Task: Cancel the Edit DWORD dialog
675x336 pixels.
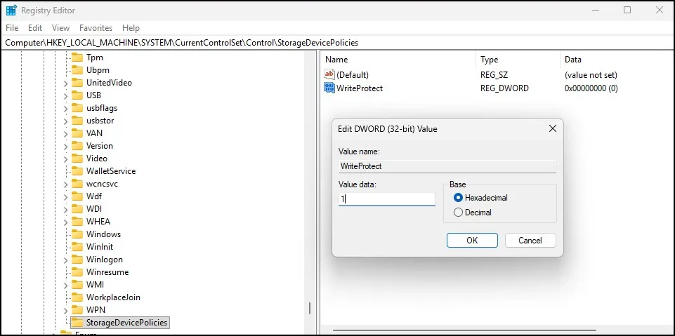Action: (530, 240)
